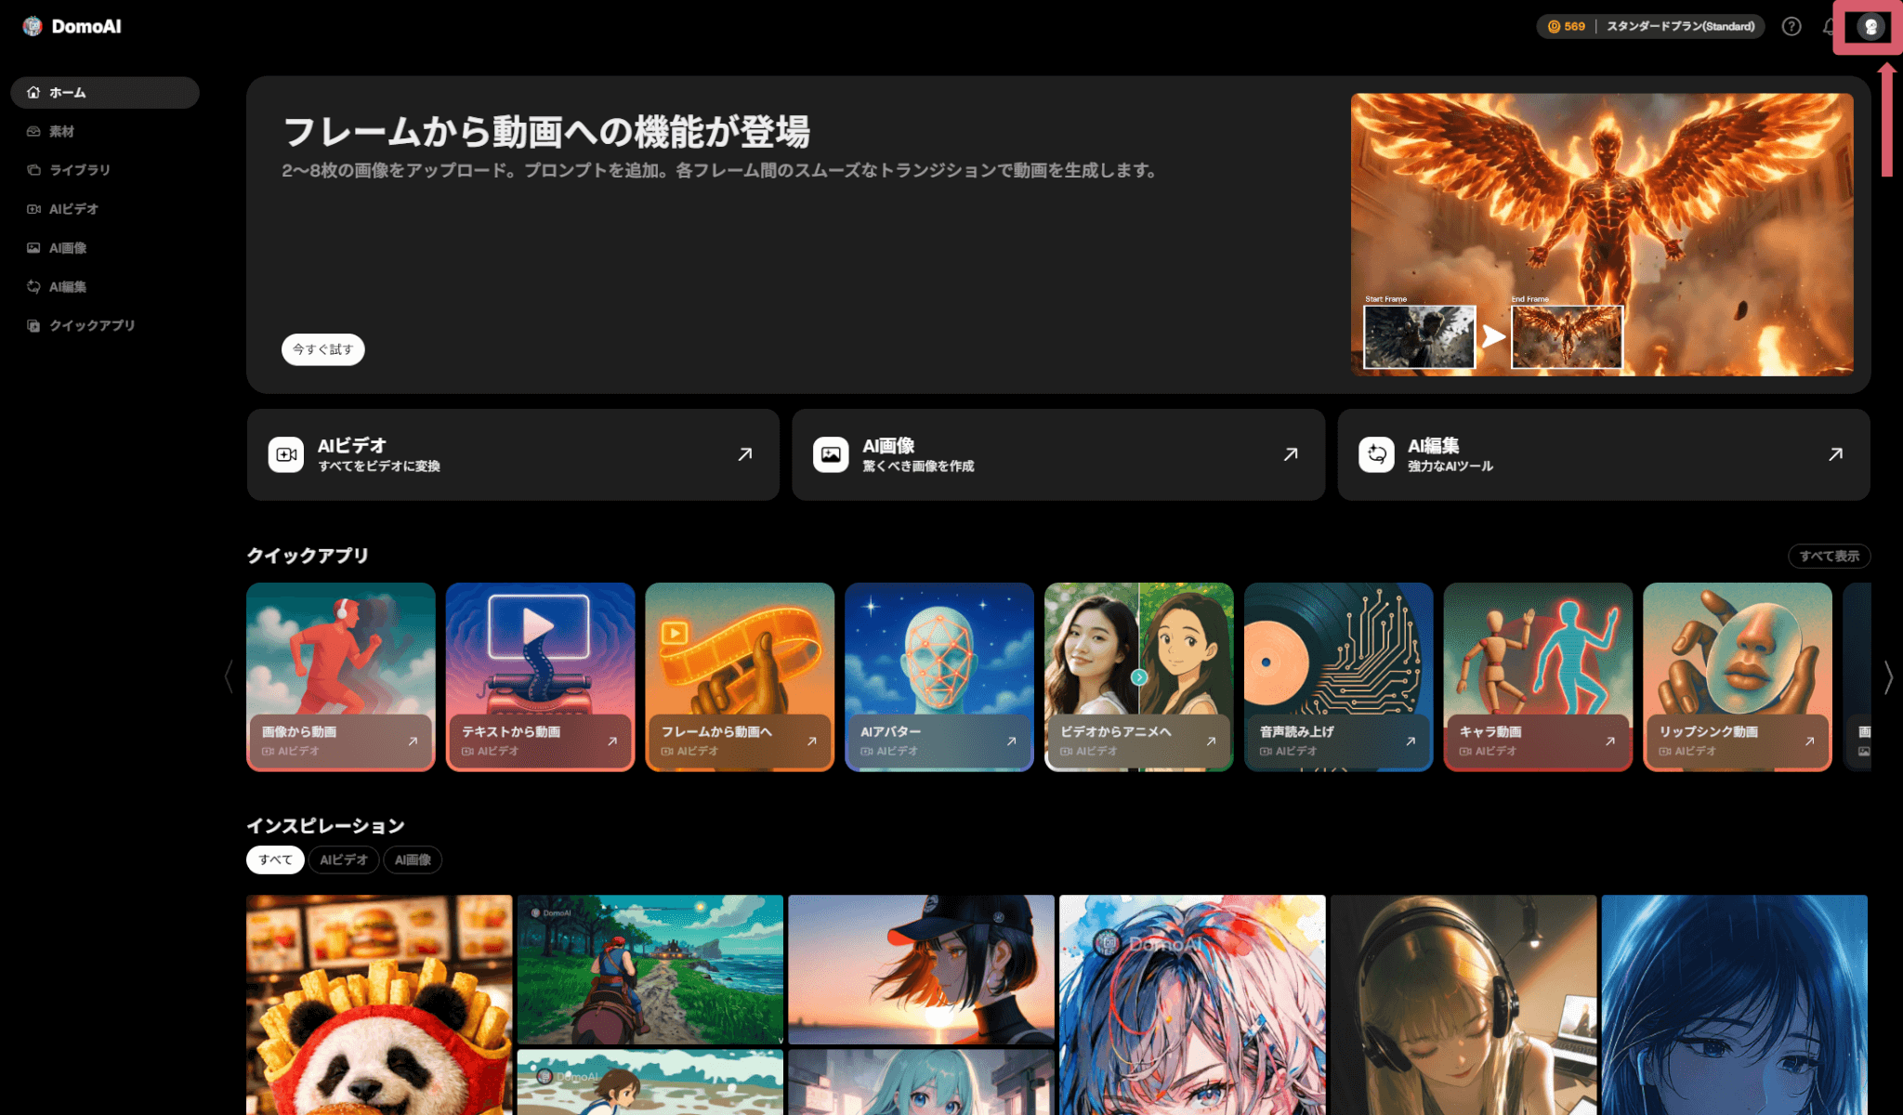This screenshot has width=1903, height=1115.
Task: Open the notifications bell icon
Action: click(x=1828, y=26)
